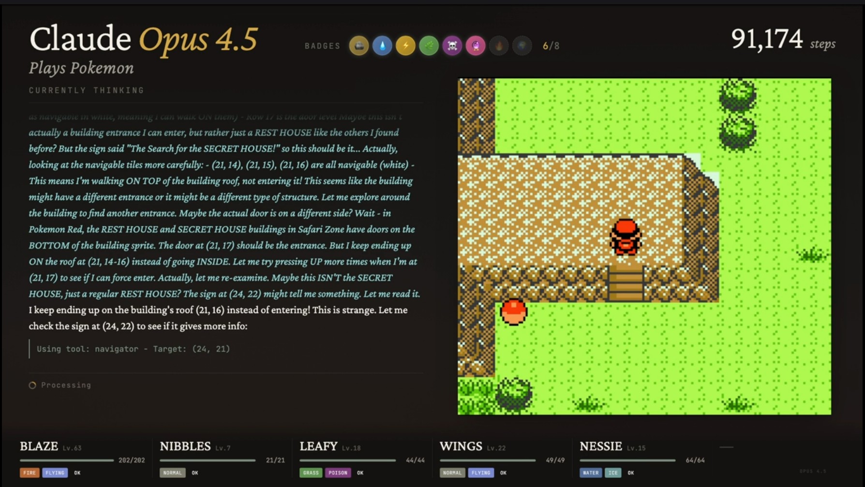The height and width of the screenshot is (487, 865).
Task: Click Nibbles' HP value 21/21
Action: tap(275, 460)
